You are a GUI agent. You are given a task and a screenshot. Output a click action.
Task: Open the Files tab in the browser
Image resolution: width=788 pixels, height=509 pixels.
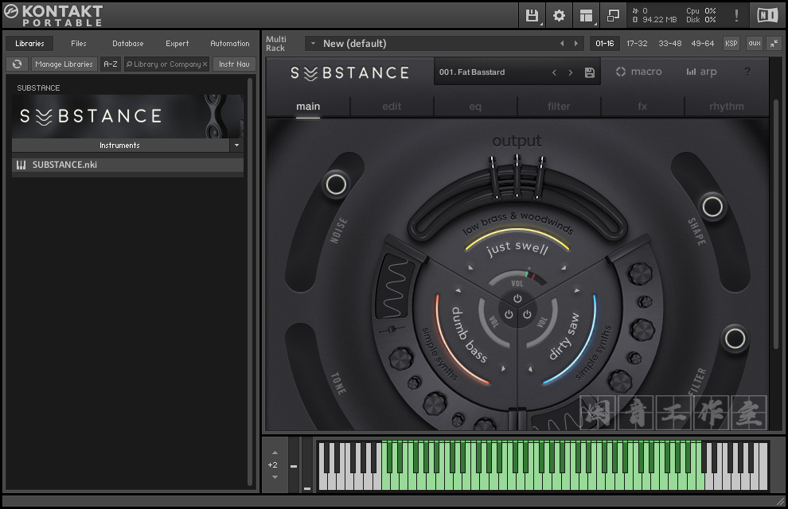point(79,43)
